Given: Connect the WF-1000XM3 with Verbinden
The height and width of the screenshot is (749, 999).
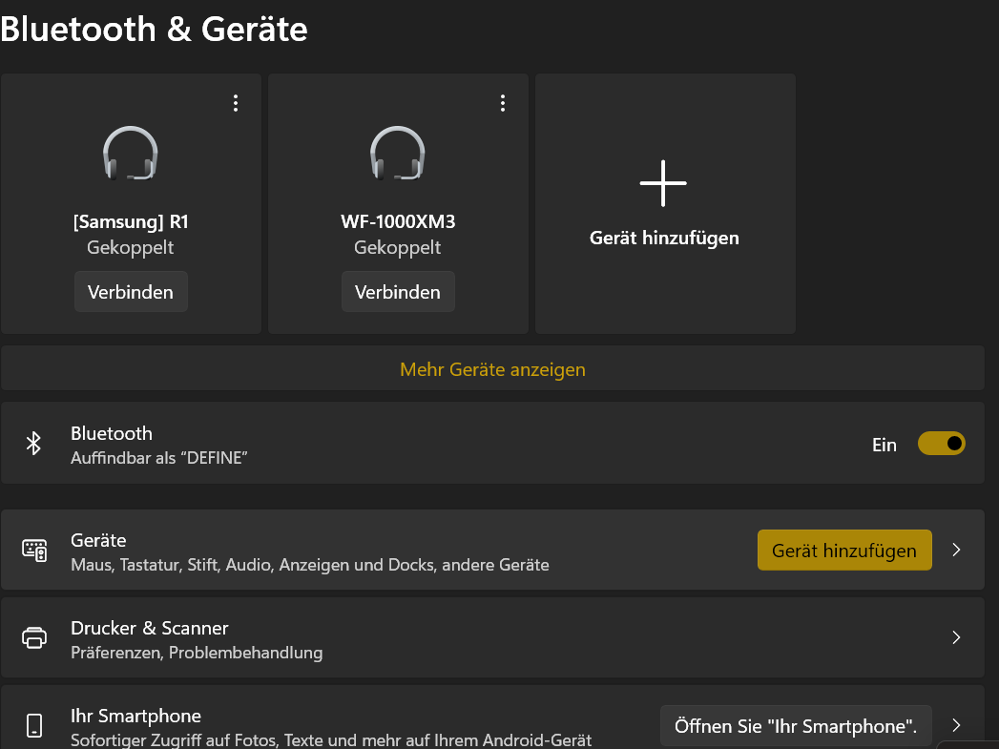Looking at the screenshot, I should [398, 292].
